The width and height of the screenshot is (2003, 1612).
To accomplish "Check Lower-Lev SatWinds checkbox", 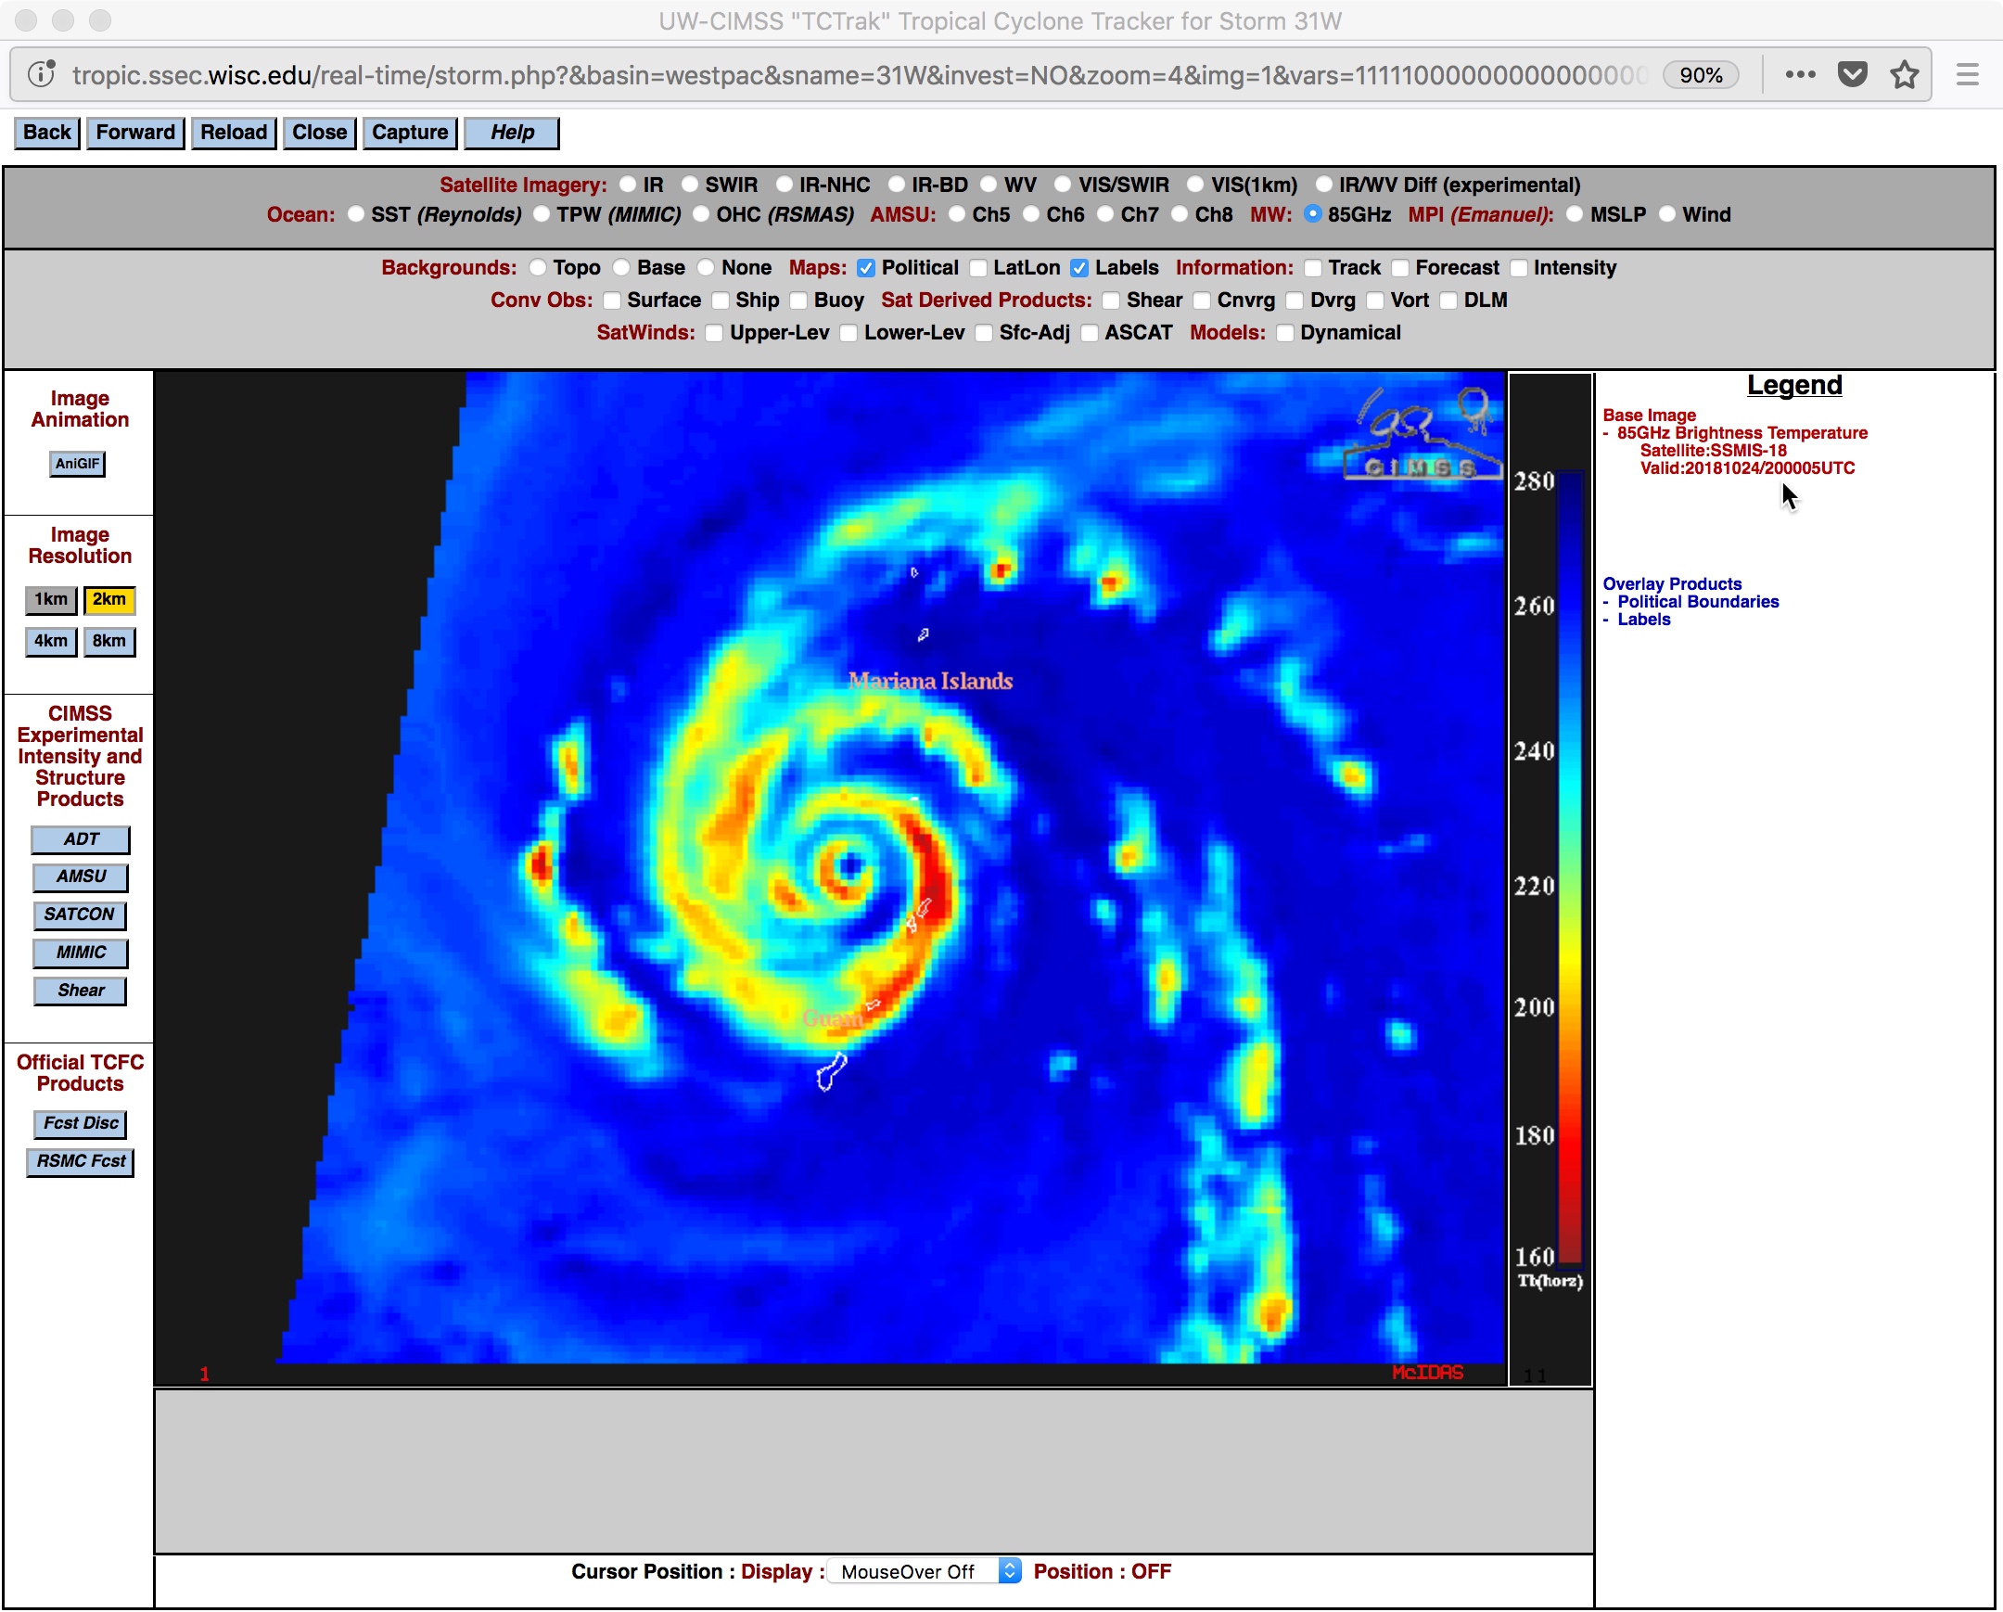I will pos(849,333).
